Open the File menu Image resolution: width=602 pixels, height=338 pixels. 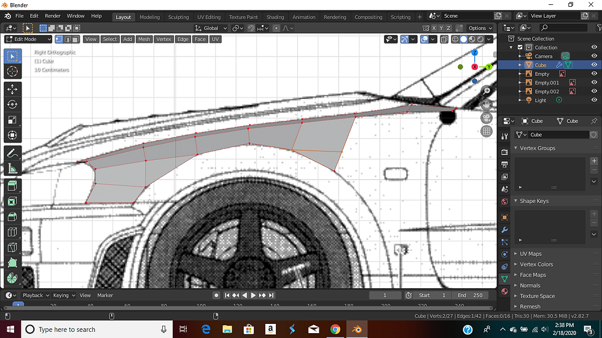(19, 16)
